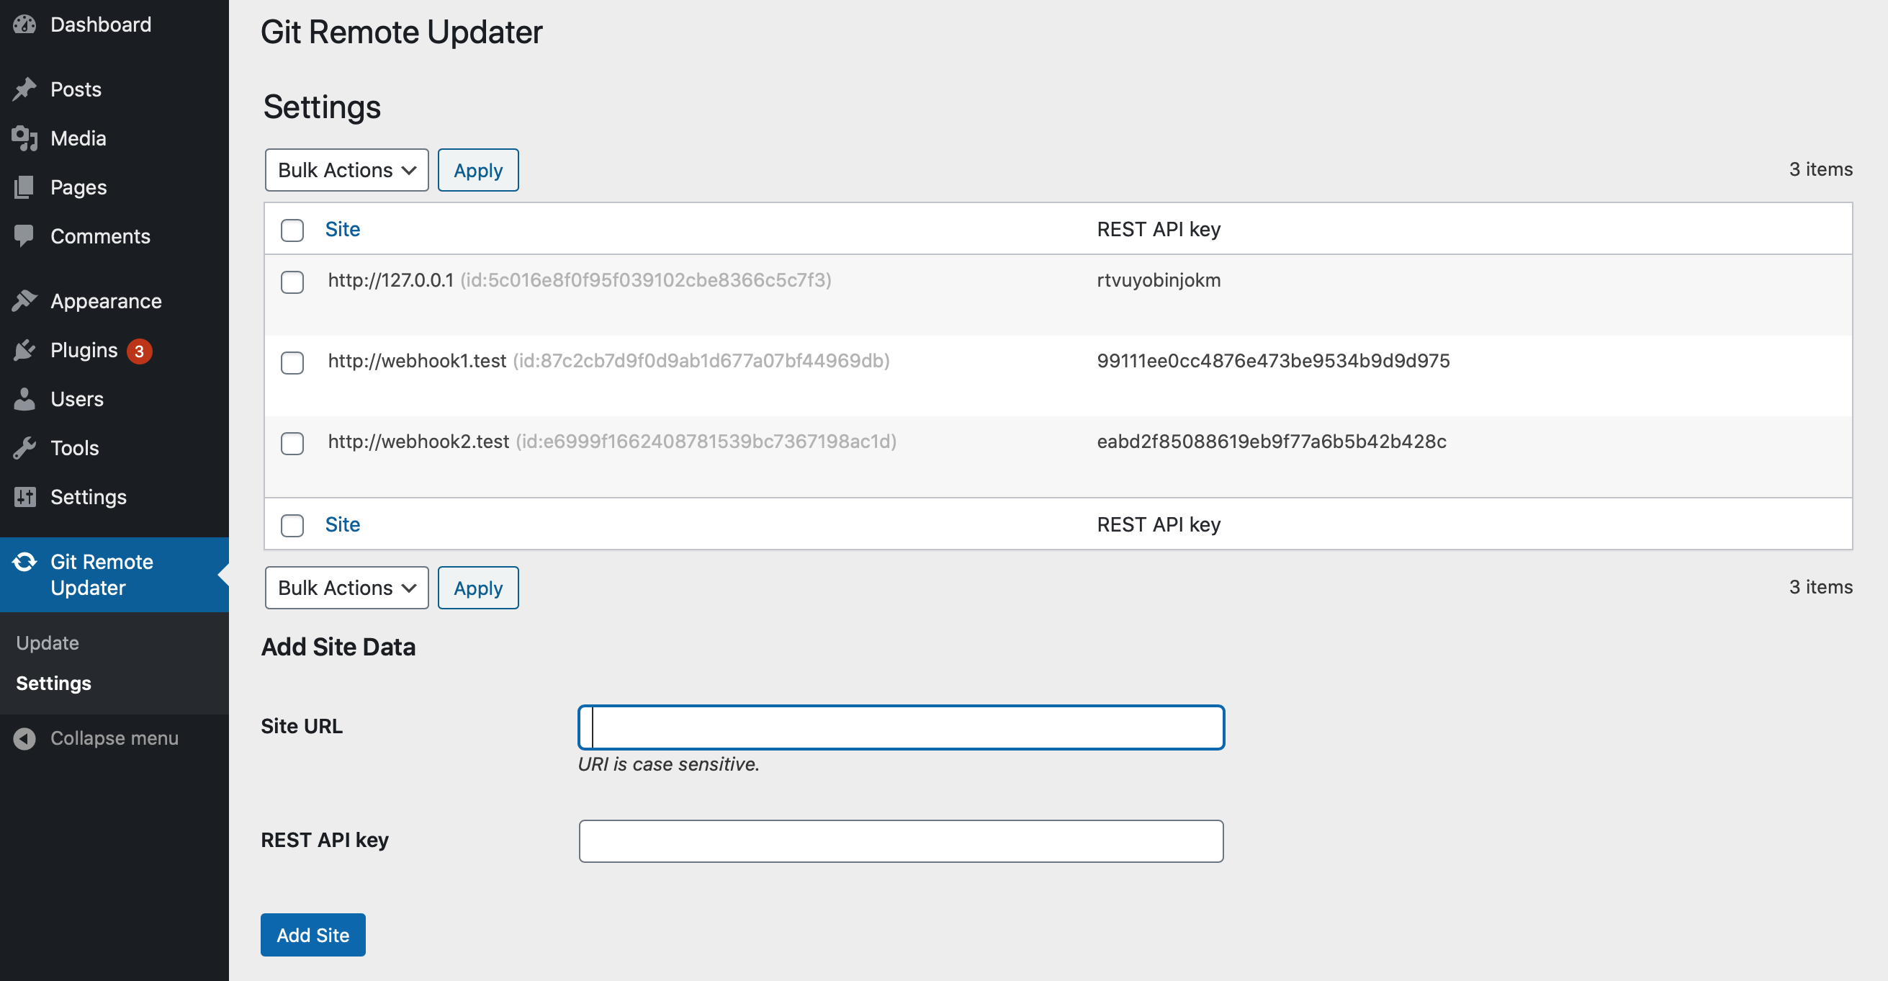Toggle select-all checkbox in table header
The image size is (1888, 981).
click(292, 230)
